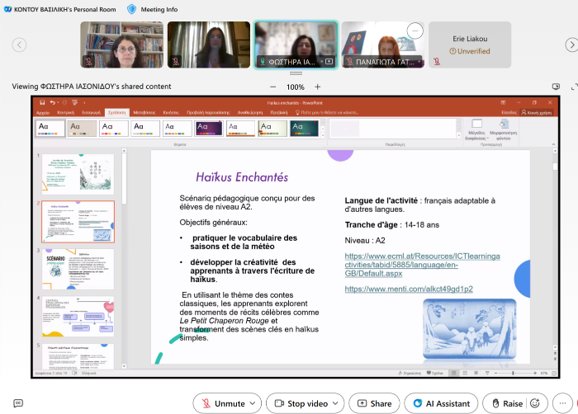This screenshot has width=578, height=414.
Task: Open more options on ΠΑΝΑΓΙΩΤΑ's video tile
Action: tap(415, 31)
